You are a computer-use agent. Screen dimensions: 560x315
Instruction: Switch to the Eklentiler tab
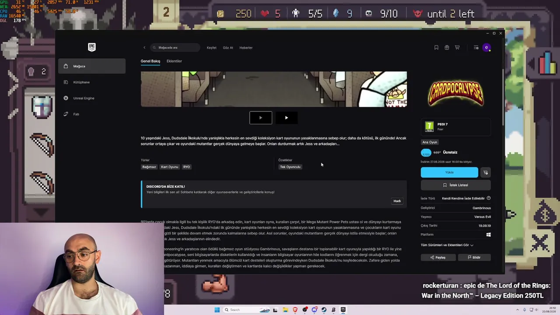(174, 61)
